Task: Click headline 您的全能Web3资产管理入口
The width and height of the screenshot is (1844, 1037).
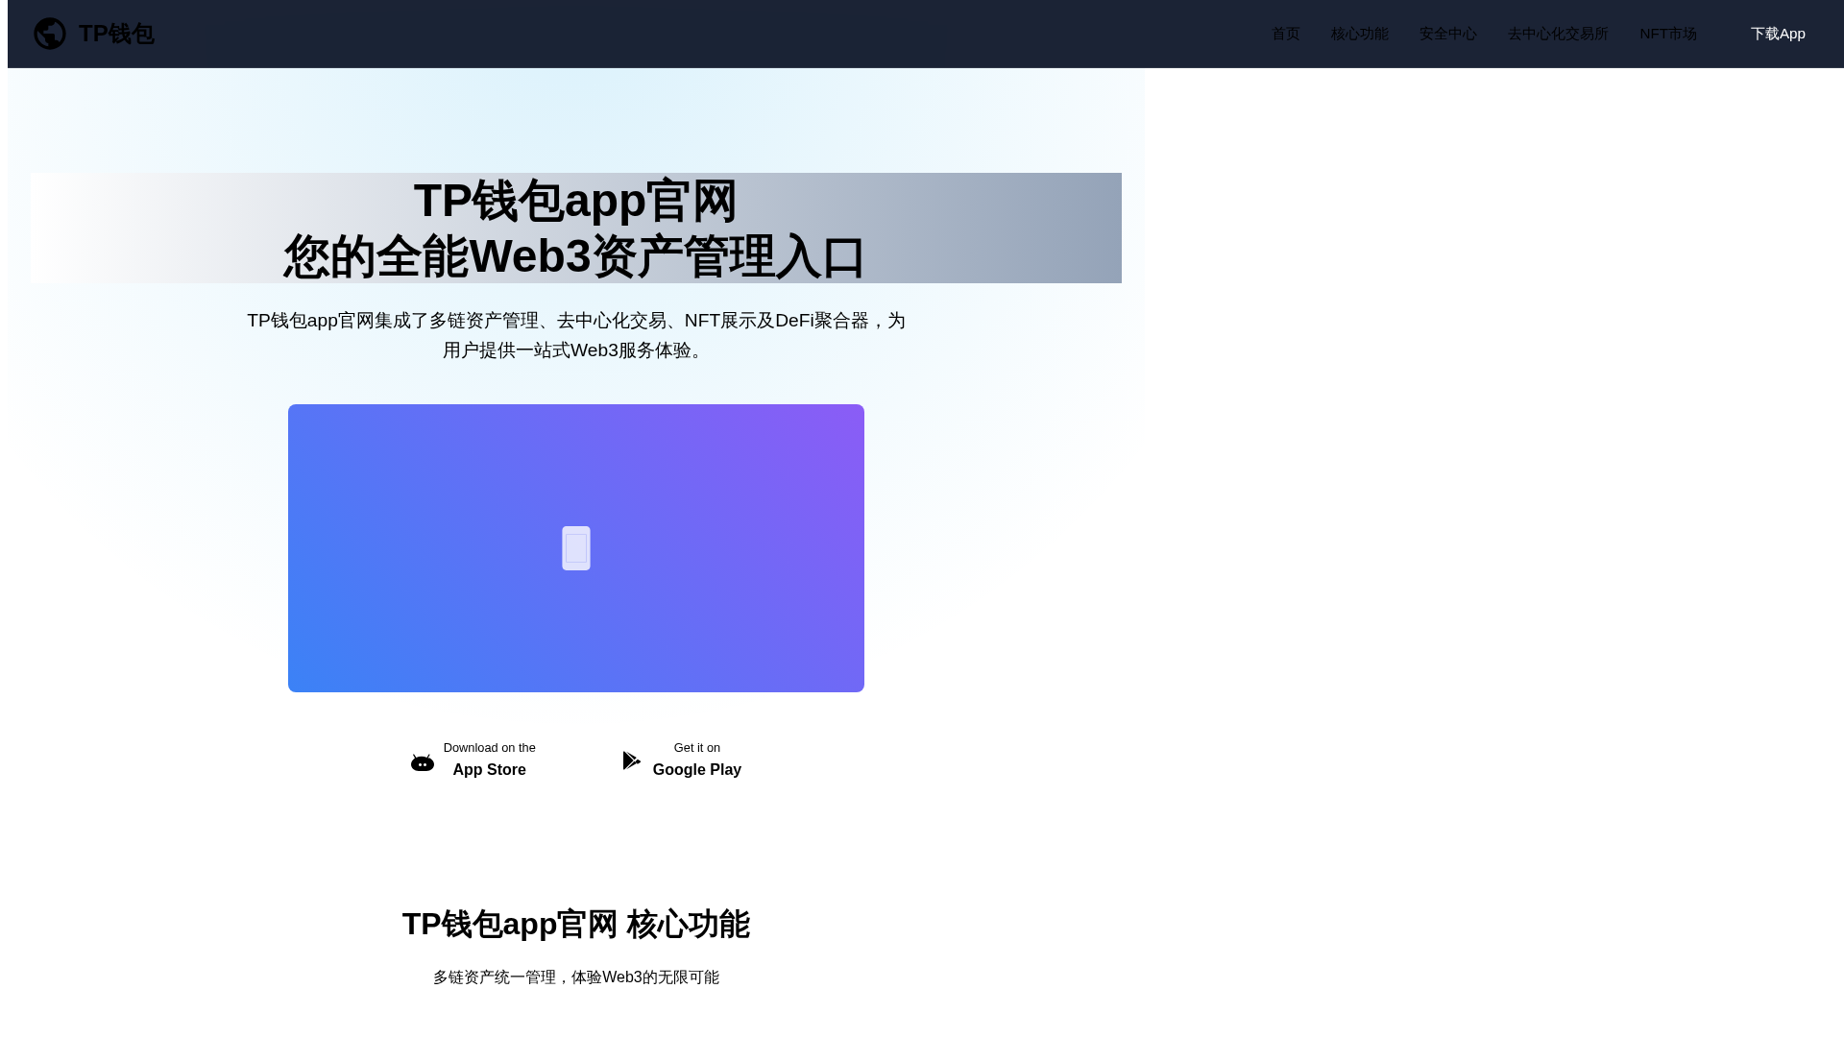Action: pos(575,256)
